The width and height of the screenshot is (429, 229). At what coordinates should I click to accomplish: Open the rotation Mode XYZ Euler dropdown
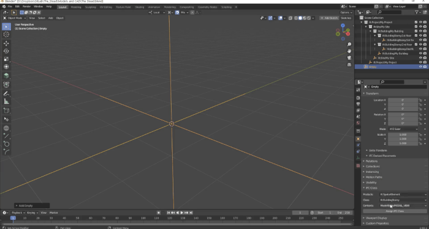[x=403, y=129]
